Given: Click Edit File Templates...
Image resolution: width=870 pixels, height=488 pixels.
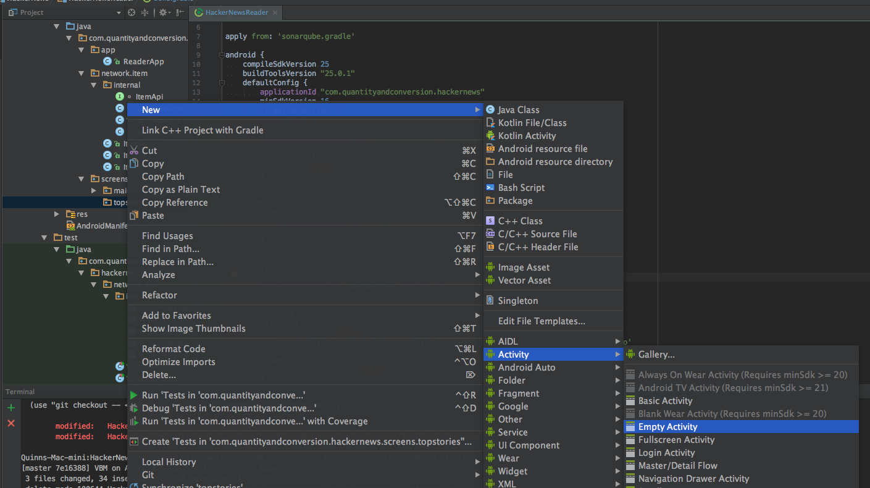Looking at the screenshot, I should tap(553, 321).
